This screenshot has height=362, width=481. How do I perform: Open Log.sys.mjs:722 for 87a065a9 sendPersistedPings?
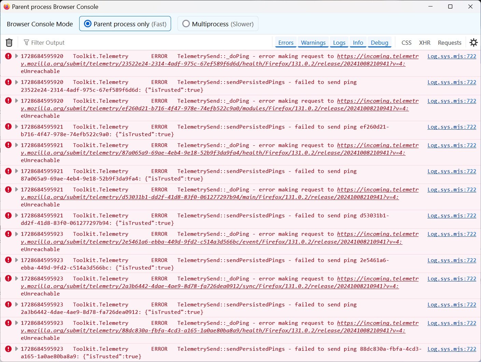pos(452,171)
